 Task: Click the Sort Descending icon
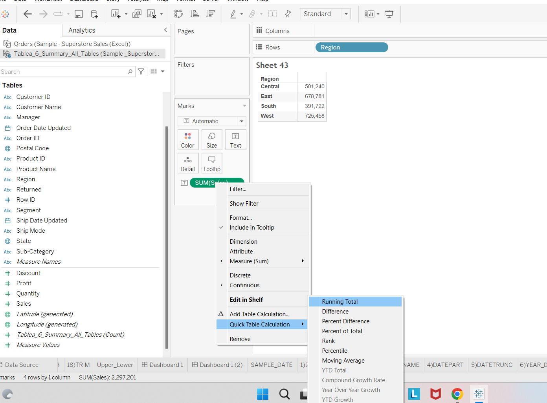210,14
